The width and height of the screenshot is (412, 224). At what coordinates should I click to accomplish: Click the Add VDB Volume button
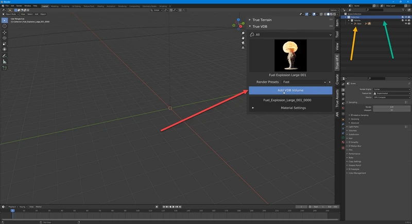point(290,91)
